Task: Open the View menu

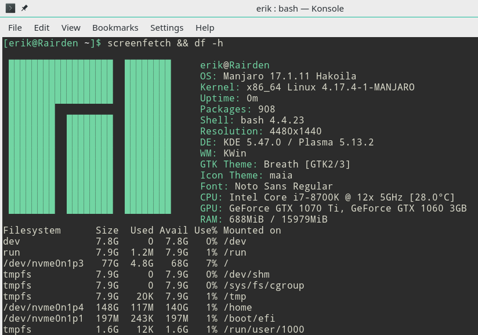Action: [x=71, y=28]
